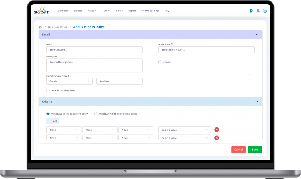Open the FAQ page
301x179 pixels.
point(167,11)
